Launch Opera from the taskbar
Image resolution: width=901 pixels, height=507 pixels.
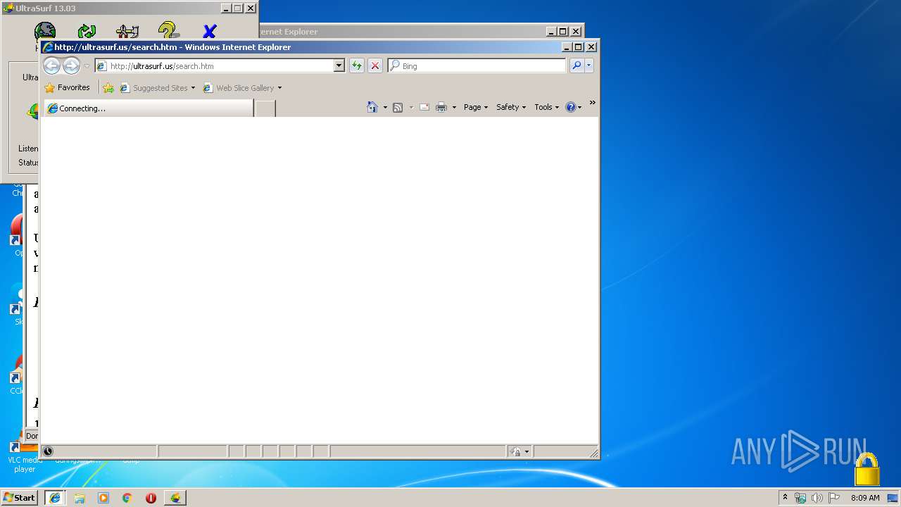coord(151,498)
